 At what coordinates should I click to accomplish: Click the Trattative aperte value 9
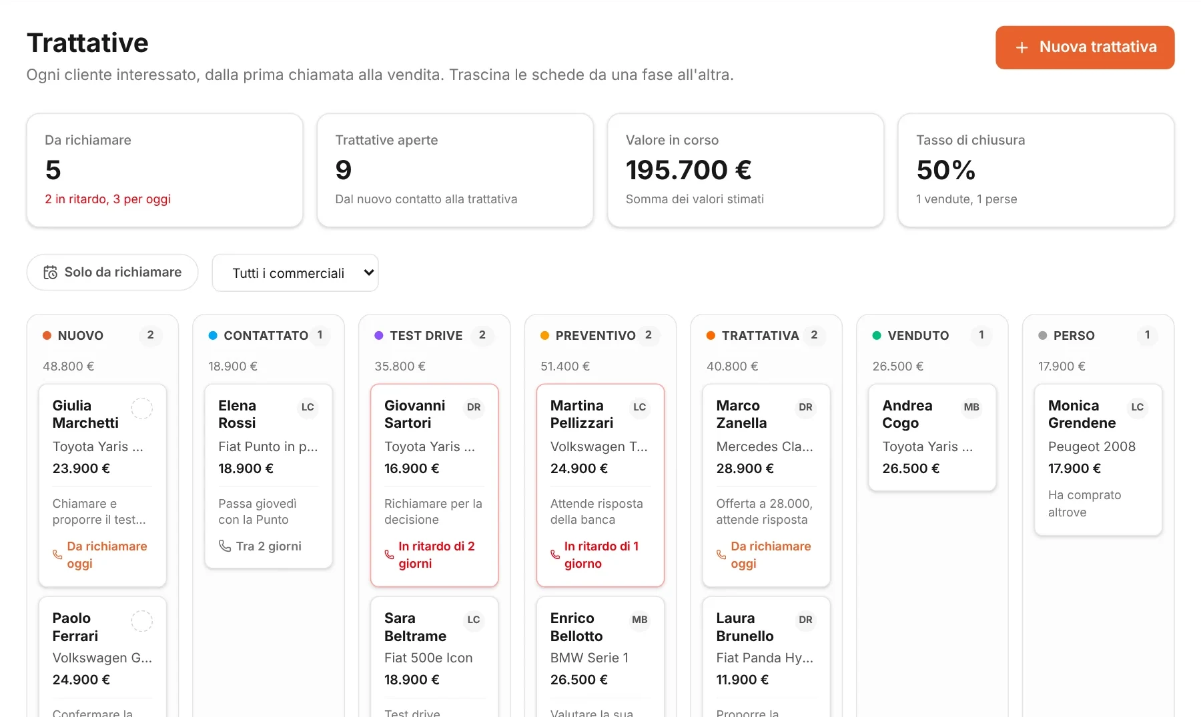tap(344, 170)
